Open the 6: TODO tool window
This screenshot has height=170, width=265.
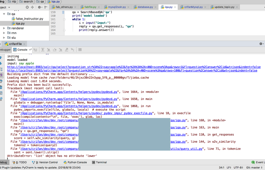point(20,162)
